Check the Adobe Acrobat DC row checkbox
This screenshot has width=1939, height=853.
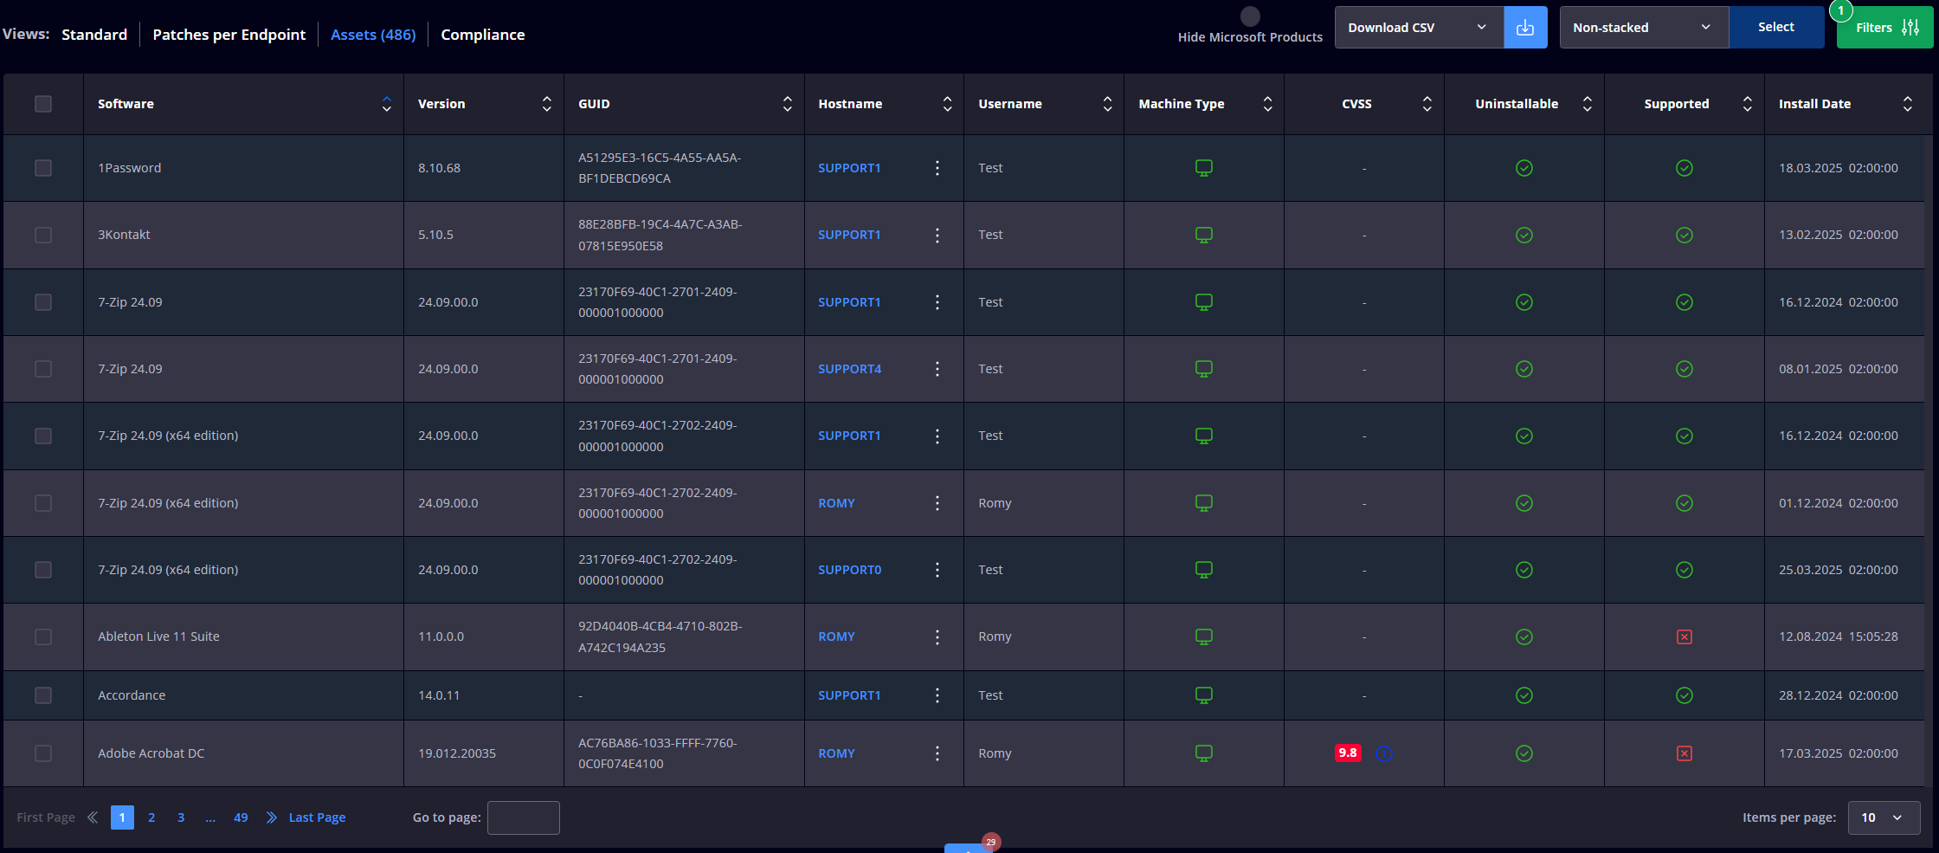pos(43,753)
